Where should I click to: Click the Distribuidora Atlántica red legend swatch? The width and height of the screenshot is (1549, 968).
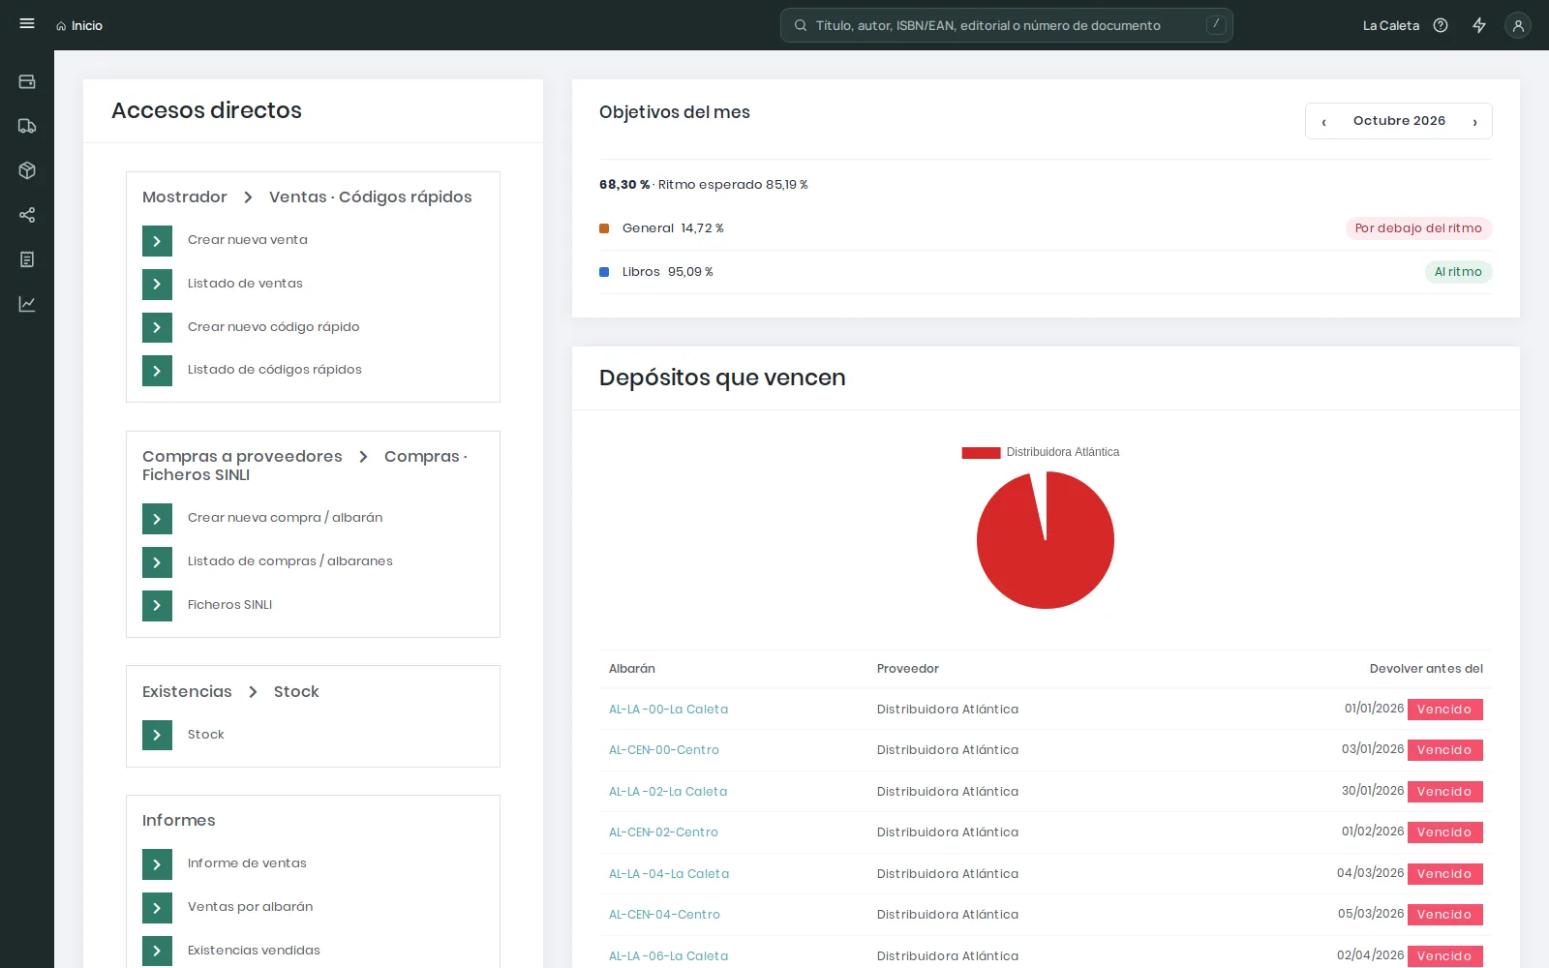point(981,452)
